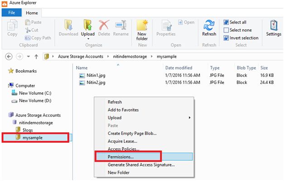Sort by Name column header
Image resolution: width=284 pixels, height=181 pixels.
coord(82,68)
